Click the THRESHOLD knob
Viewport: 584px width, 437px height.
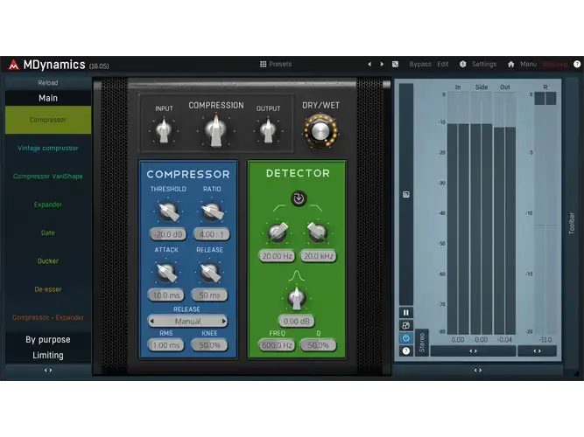168,212
